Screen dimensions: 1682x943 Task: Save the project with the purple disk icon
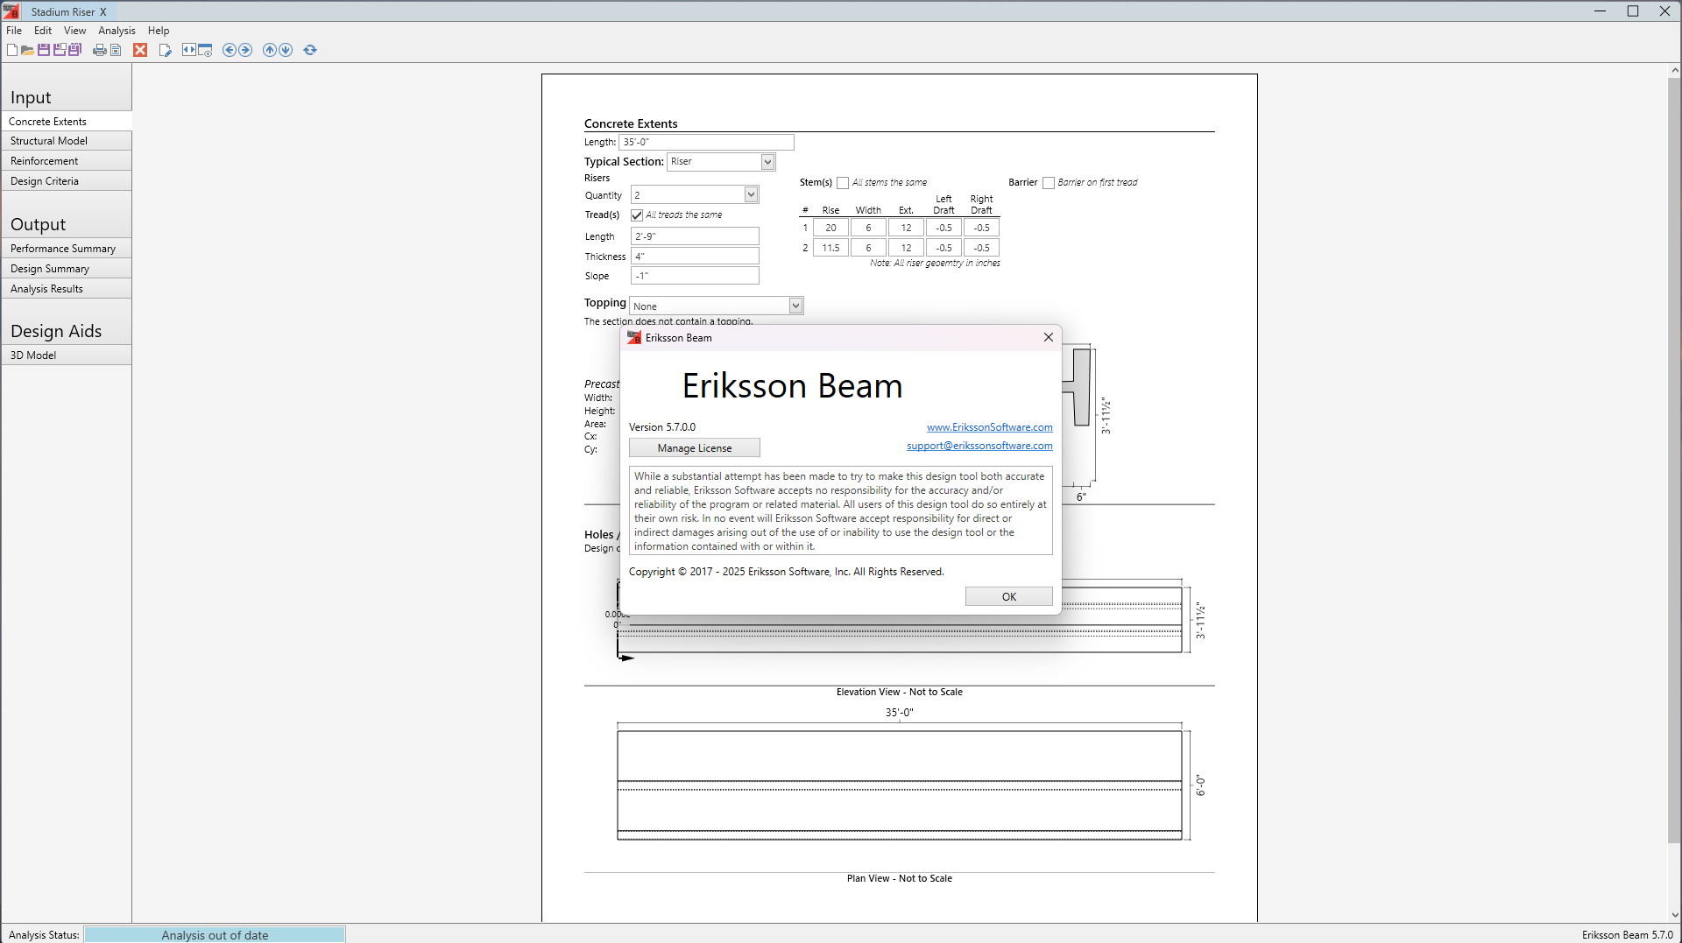pyautogui.click(x=43, y=50)
